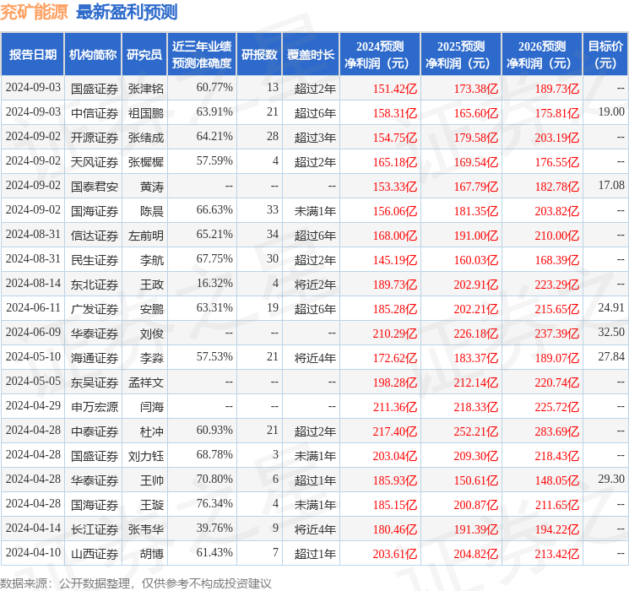Select 民生证券 institution cell
This screenshot has width=629, height=591.
95,260
